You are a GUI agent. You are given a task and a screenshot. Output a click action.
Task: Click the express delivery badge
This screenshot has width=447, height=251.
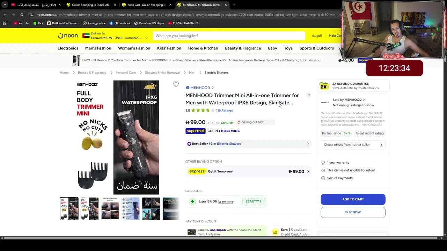[197, 171]
